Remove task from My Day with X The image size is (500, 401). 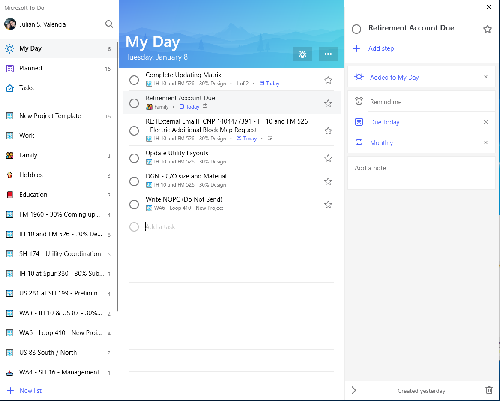[x=486, y=77]
